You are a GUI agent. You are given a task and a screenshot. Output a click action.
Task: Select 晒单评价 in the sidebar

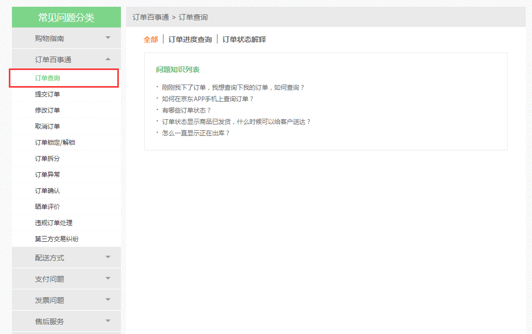pos(47,206)
